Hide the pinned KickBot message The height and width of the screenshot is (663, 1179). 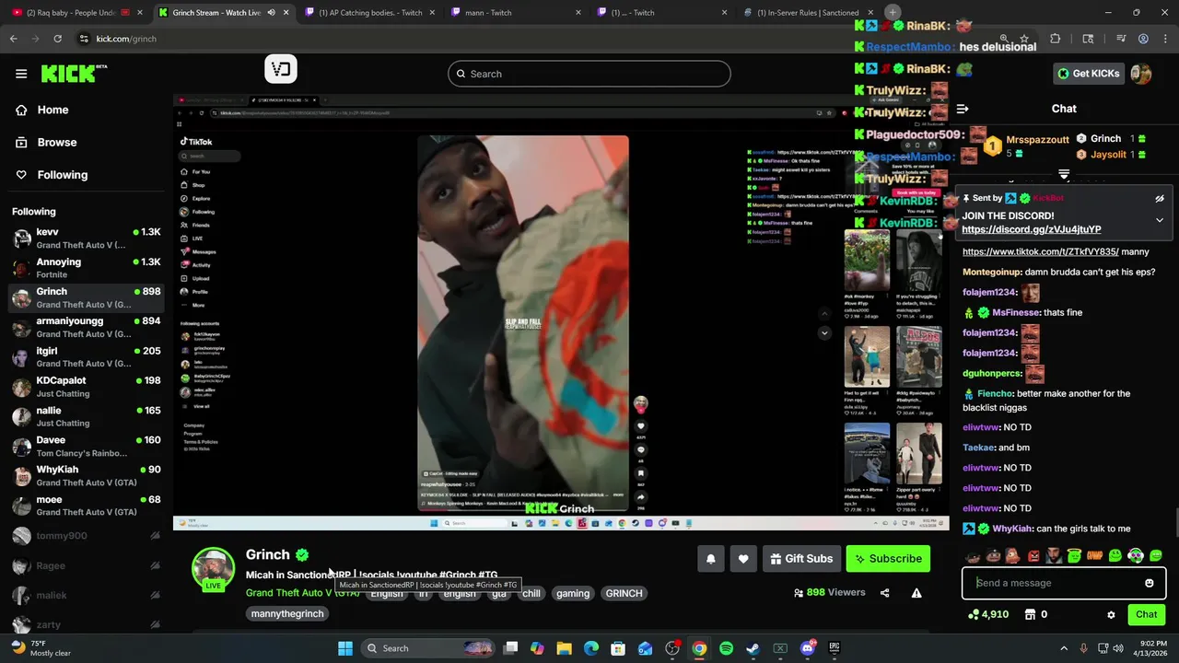(1160, 198)
